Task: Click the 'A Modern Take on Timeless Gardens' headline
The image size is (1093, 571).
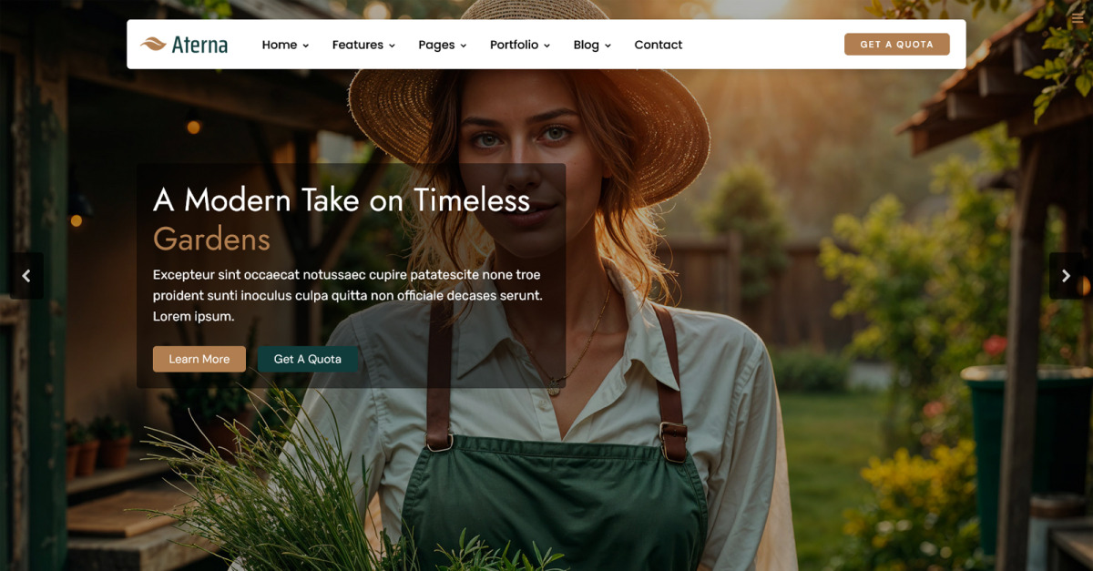Action: [342, 219]
